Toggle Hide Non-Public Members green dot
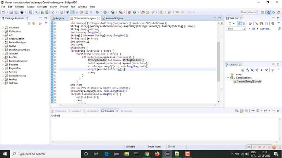The height and width of the screenshot is (158, 282). [261, 70]
